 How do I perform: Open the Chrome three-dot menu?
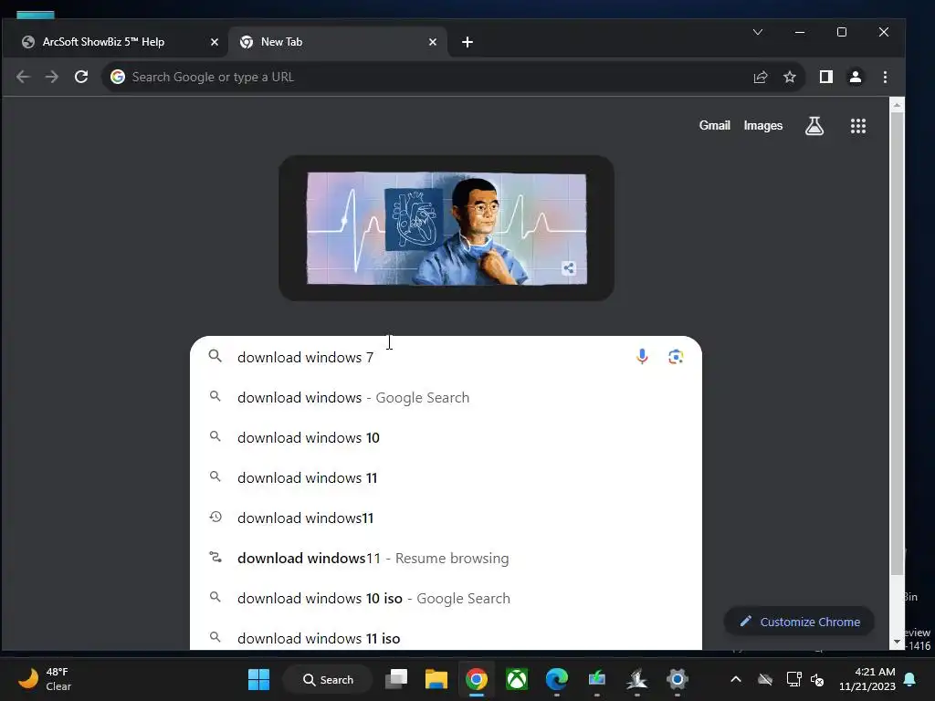pyautogui.click(x=885, y=77)
